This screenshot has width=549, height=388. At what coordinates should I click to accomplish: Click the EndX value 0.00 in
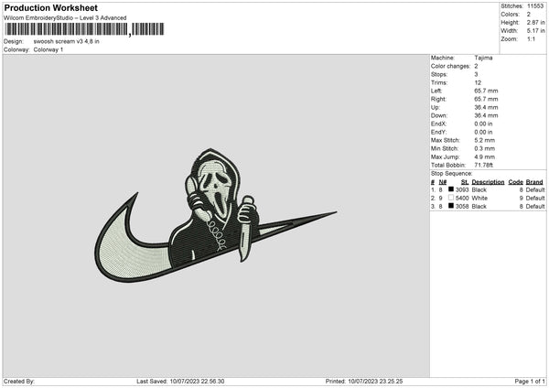(483, 124)
